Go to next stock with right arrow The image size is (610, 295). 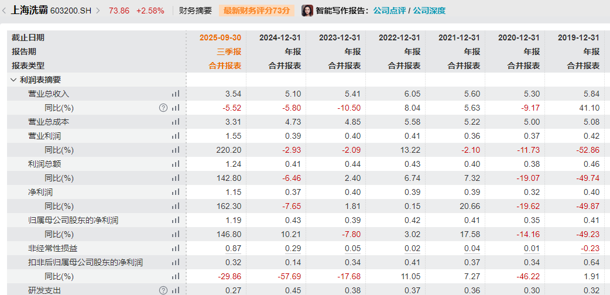point(98,11)
